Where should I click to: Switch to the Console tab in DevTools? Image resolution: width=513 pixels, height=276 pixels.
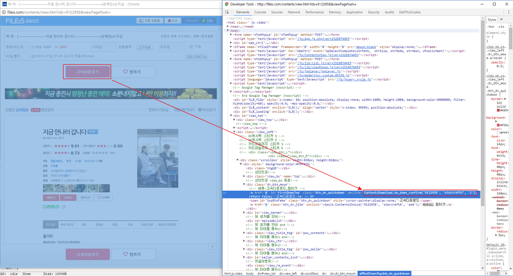(260, 12)
